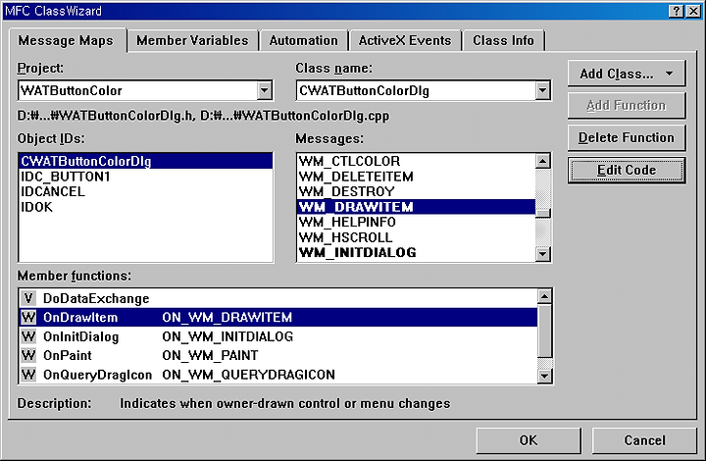Image resolution: width=706 pixels, height=461 pixels.
Task: Expand the Project dropdown arrow
Action: (x=265, y=90)
